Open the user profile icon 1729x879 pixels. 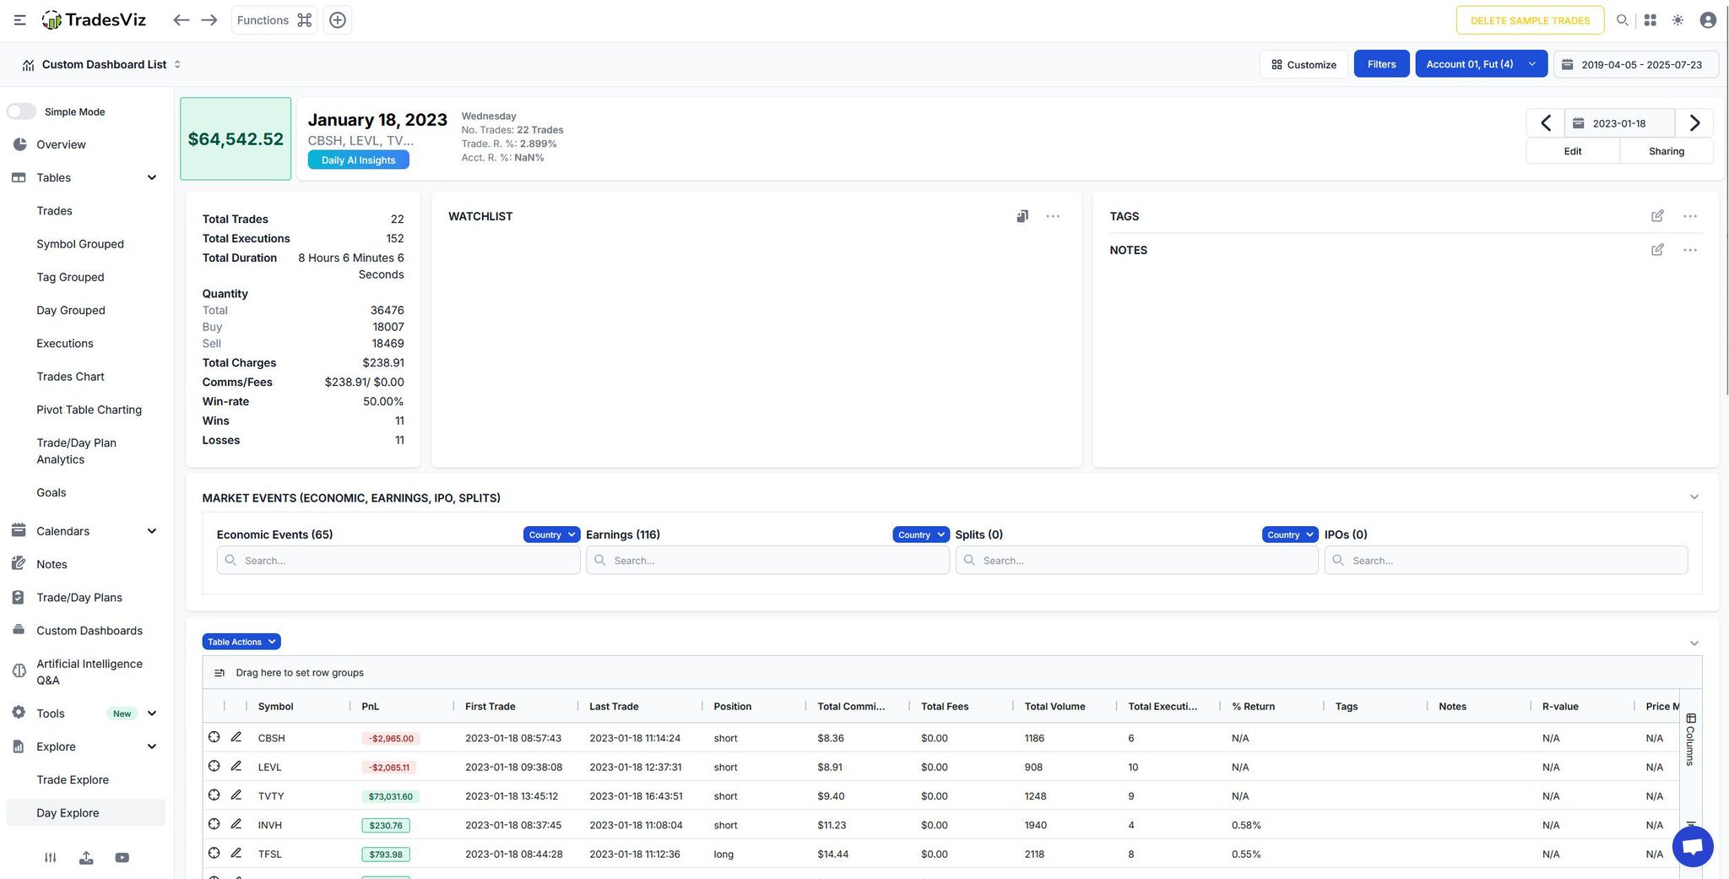[1707, 20]
